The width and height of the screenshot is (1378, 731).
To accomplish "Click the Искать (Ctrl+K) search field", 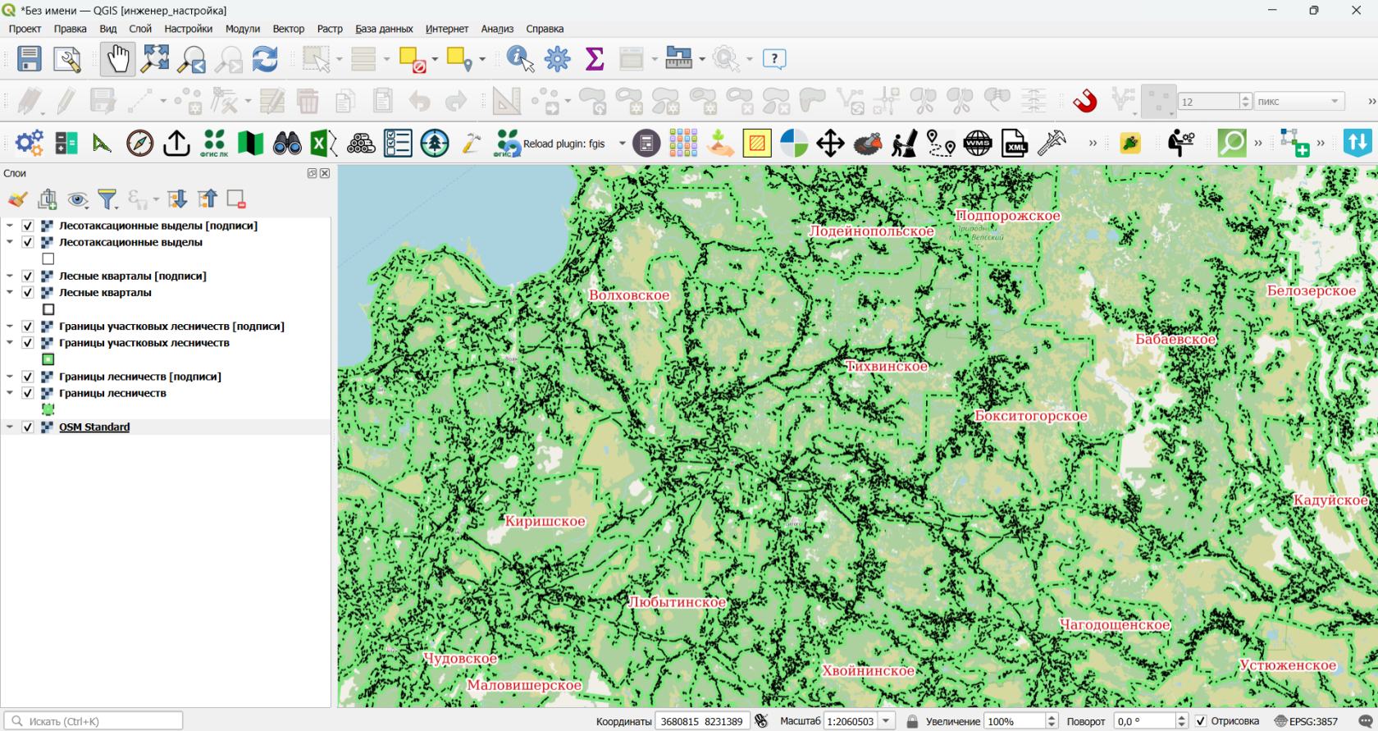I will point(94,721).
